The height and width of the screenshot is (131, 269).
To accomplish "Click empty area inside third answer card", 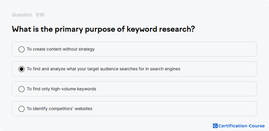I will [x=175, y=89].
